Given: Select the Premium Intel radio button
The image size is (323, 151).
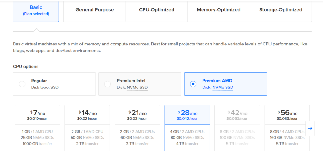Looking at the screenshot, I should tap(108, 84).
